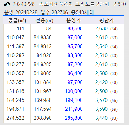Click the text 분양 20240228
Image resolution: width=129 pixels, height=125 pixels.
tap(21, 12)
